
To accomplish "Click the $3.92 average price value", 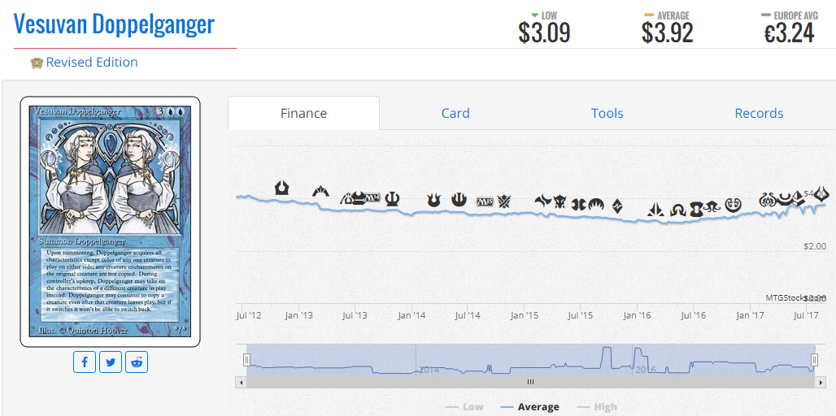I will (668, 33).
